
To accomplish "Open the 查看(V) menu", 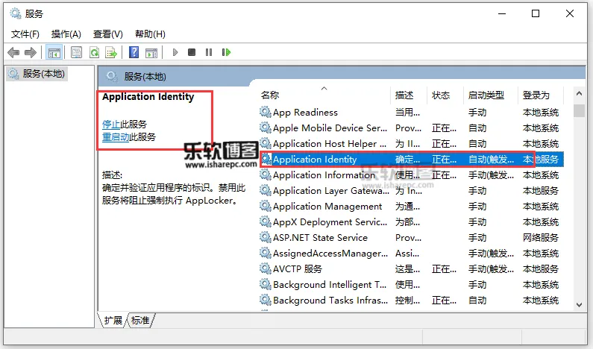I will point(107,34).
